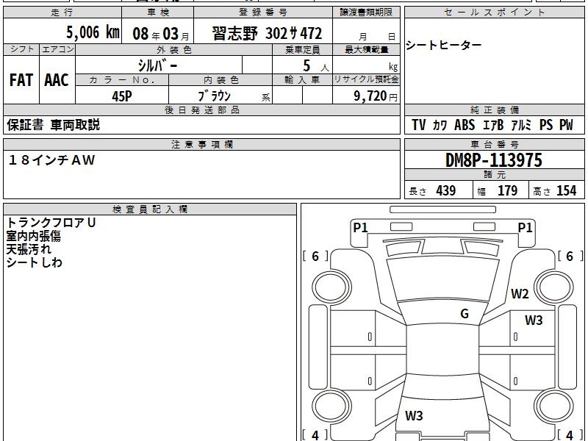Click the 注意事項欄 header

pos(202,144)
